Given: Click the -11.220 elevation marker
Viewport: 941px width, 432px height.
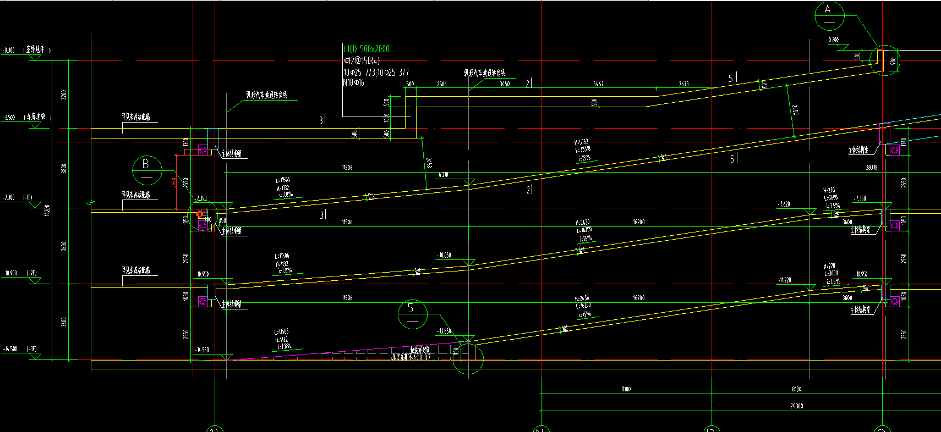Looking at the screenshot, I should (x=784, y=280).
